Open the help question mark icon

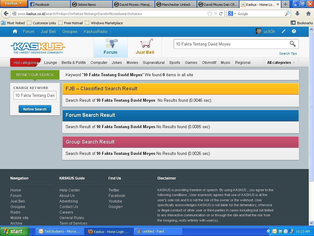click(x=294, y=31)
